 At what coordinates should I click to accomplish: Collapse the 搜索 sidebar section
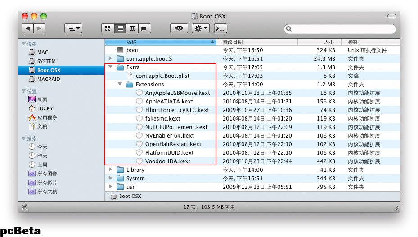pyautogui.click(x=24, y=139)
